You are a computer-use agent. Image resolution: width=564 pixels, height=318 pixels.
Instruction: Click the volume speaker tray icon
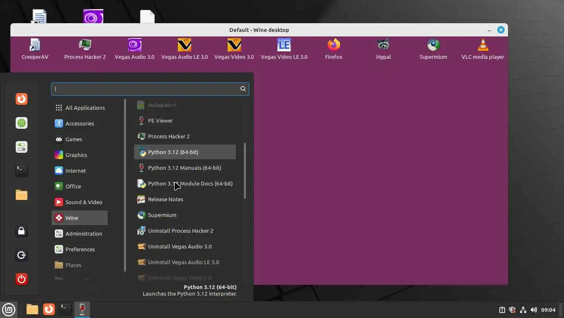point(534,310)
